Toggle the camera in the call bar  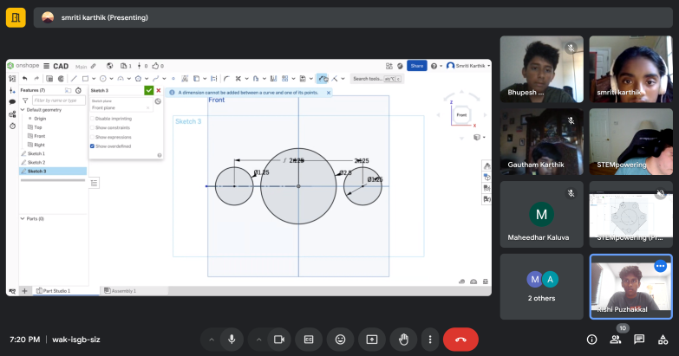(x=279, y=340)
